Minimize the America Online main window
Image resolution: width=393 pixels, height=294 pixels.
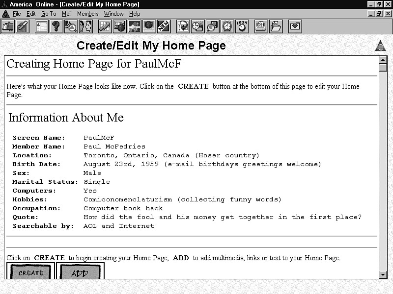point(371,4)
